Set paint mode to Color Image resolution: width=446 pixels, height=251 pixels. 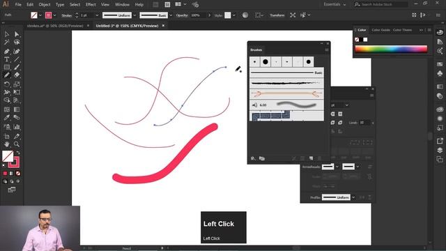tap(5, 174)
